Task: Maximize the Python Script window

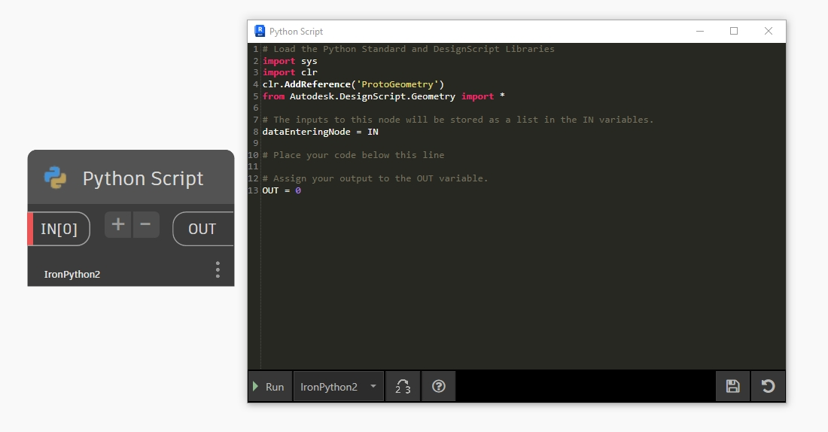Action: click(x=734, y=31)
